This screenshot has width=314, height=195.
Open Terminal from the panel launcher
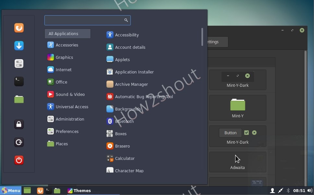tap(48, 190)
